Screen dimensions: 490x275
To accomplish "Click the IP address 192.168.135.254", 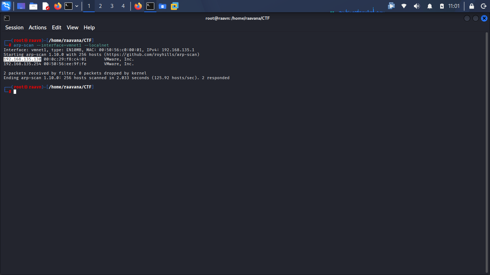I will click(22, 64).
